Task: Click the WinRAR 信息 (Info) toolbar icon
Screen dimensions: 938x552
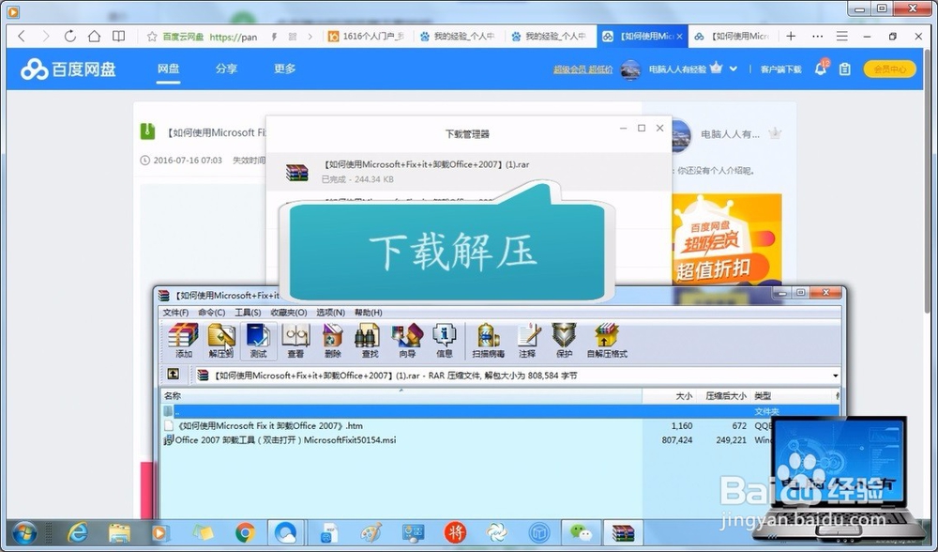Action: [x=445, y=341]
